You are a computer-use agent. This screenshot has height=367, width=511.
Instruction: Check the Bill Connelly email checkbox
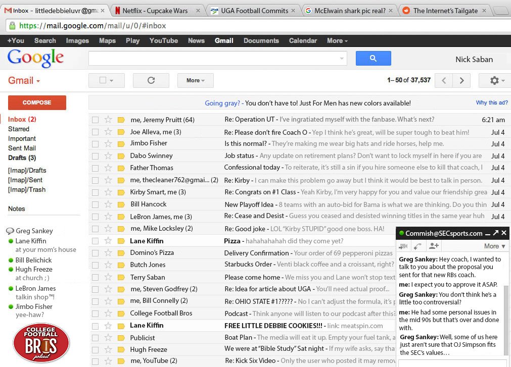pyautogui.click(x=95, y=301)
